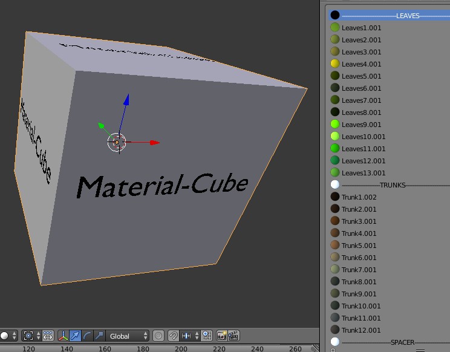Toggle proportional editing circle icon
This screenshot has height=352, width=450.
click(x=158, y=336)
